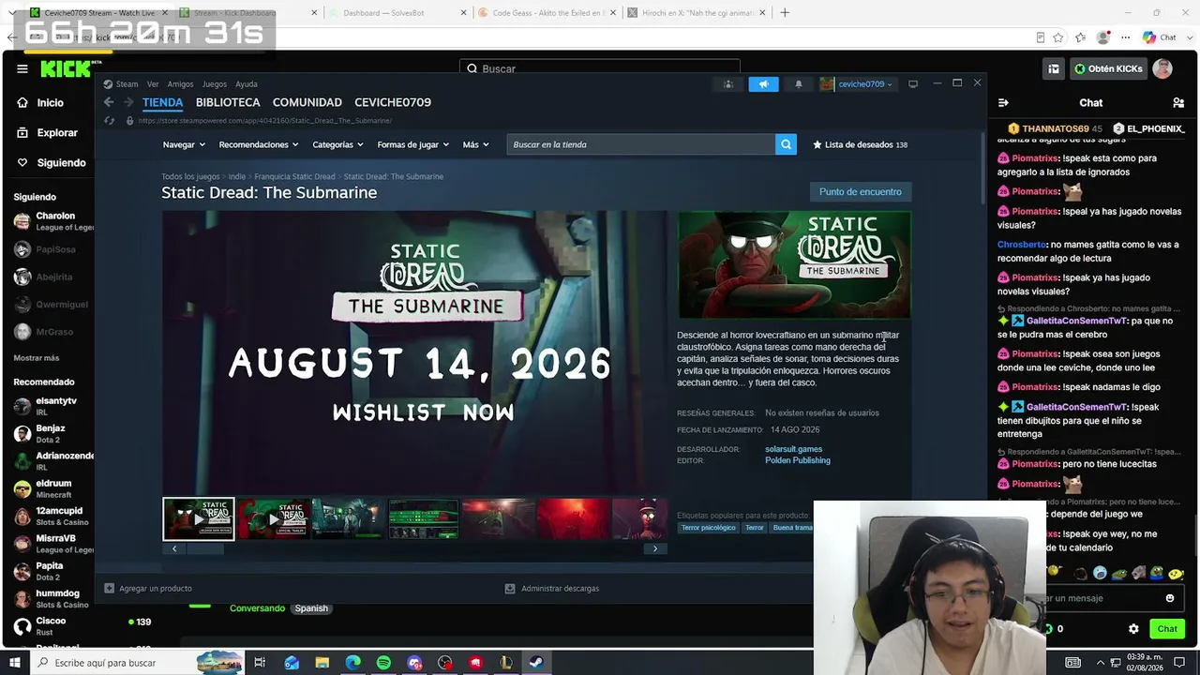Switch to the BIBLIOTECA tab
1200x675 pixels.
228,102
